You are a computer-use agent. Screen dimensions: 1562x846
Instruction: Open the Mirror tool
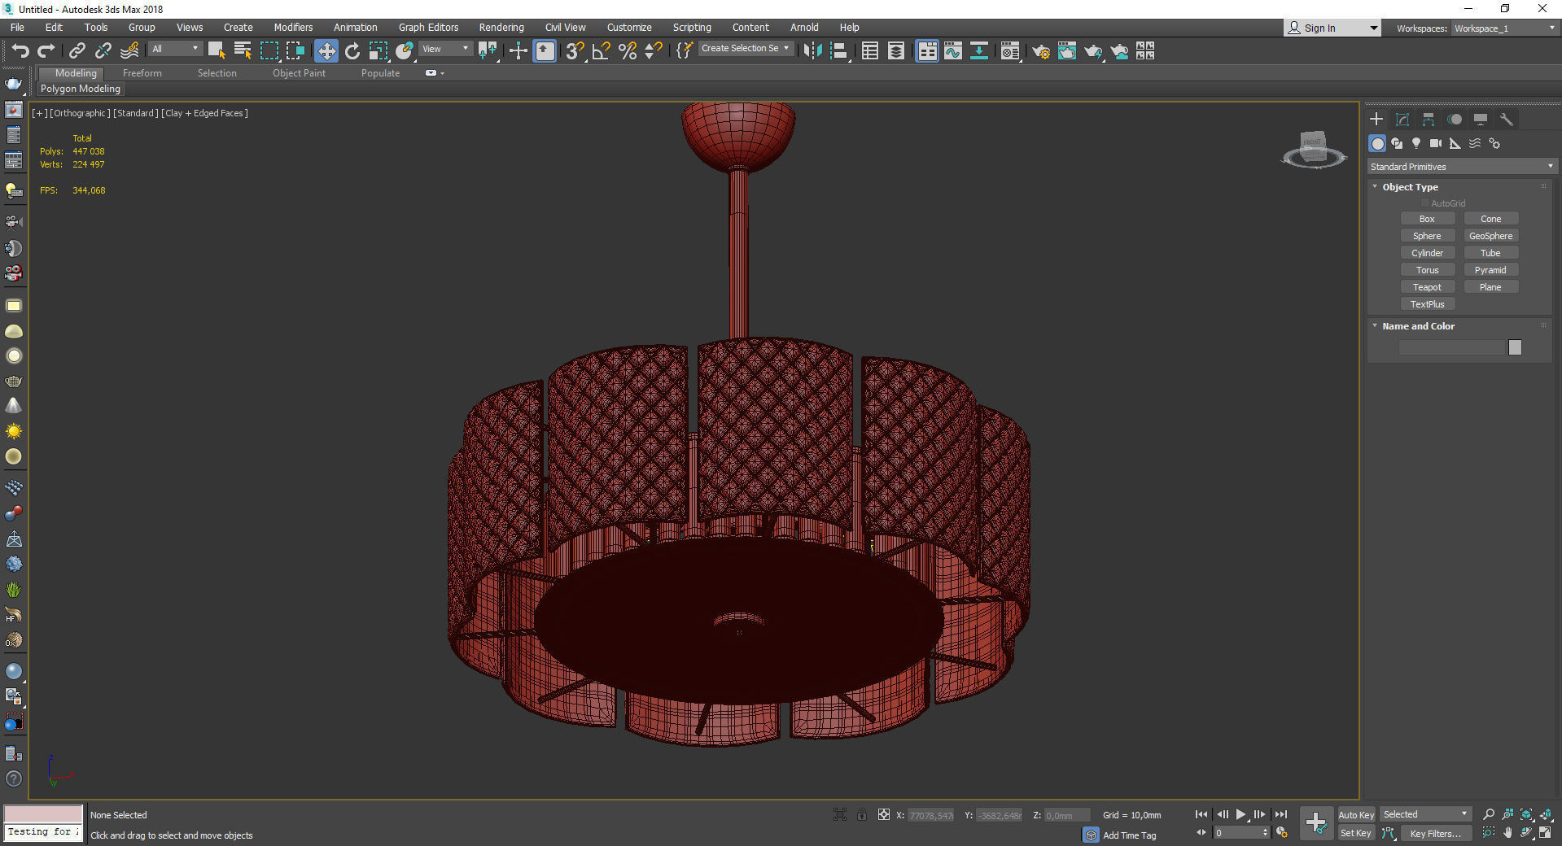pyautogui.click(x=812, y=51)
